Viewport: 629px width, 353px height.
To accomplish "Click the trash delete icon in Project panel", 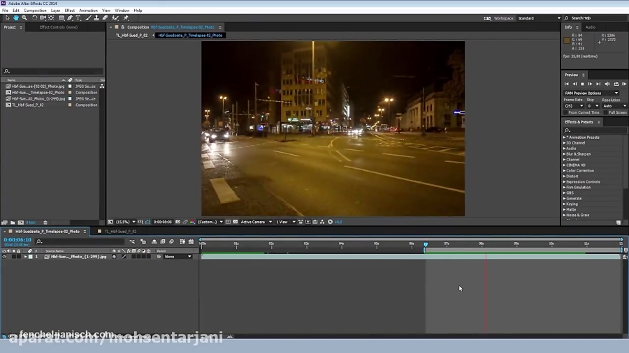I will tap(45, 223).
